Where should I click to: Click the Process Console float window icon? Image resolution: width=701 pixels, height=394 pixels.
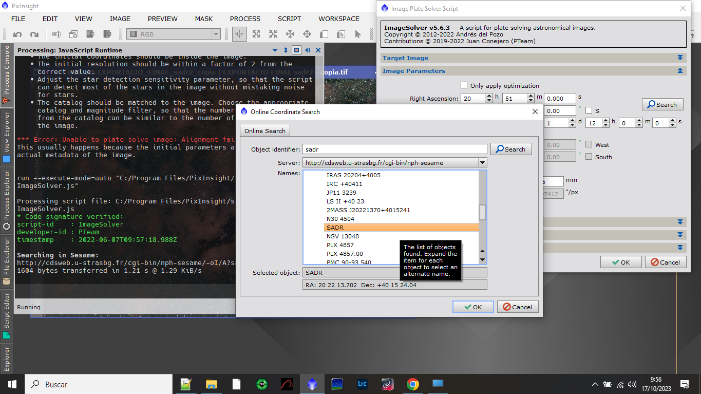[296, 50]
